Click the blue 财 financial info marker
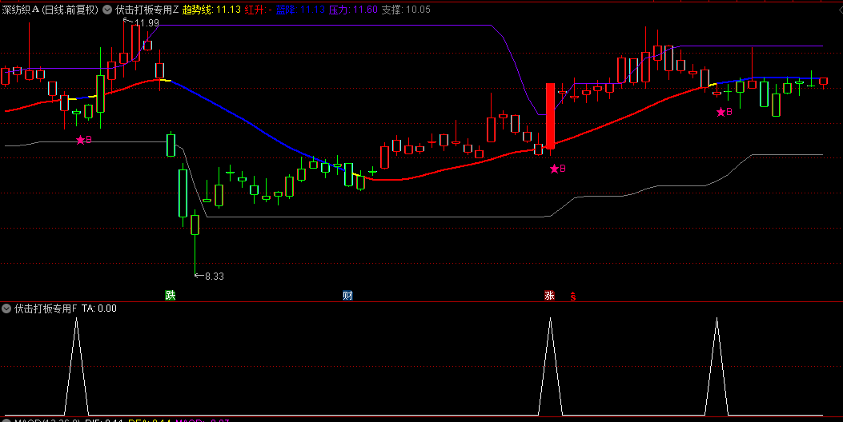Screen dimensions: 843x422 tap(347, 295)
